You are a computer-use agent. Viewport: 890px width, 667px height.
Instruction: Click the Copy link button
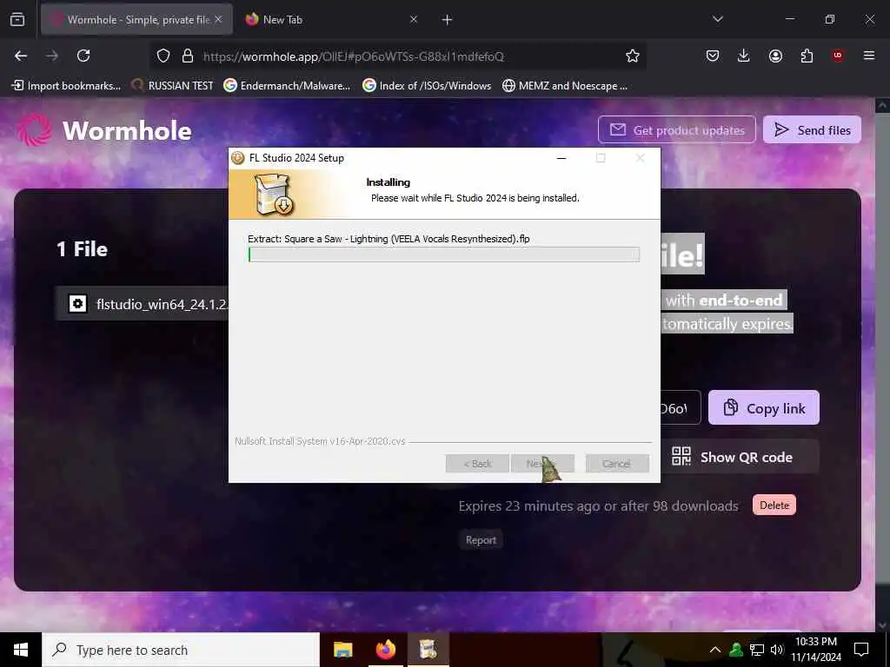point(763,408)
